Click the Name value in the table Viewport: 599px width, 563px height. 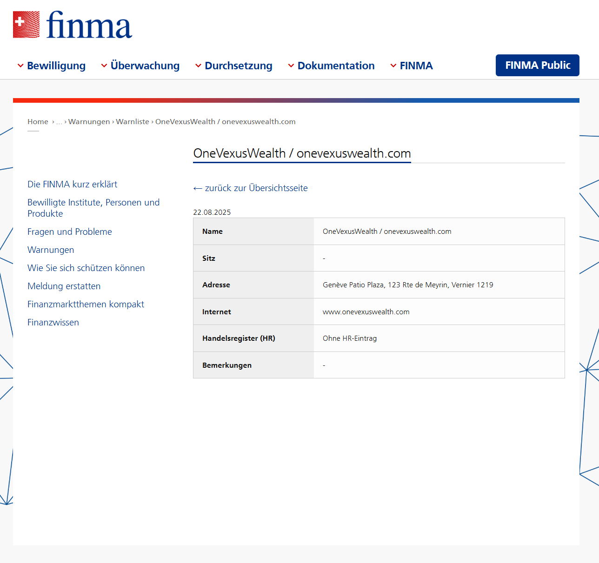(387, 232)
